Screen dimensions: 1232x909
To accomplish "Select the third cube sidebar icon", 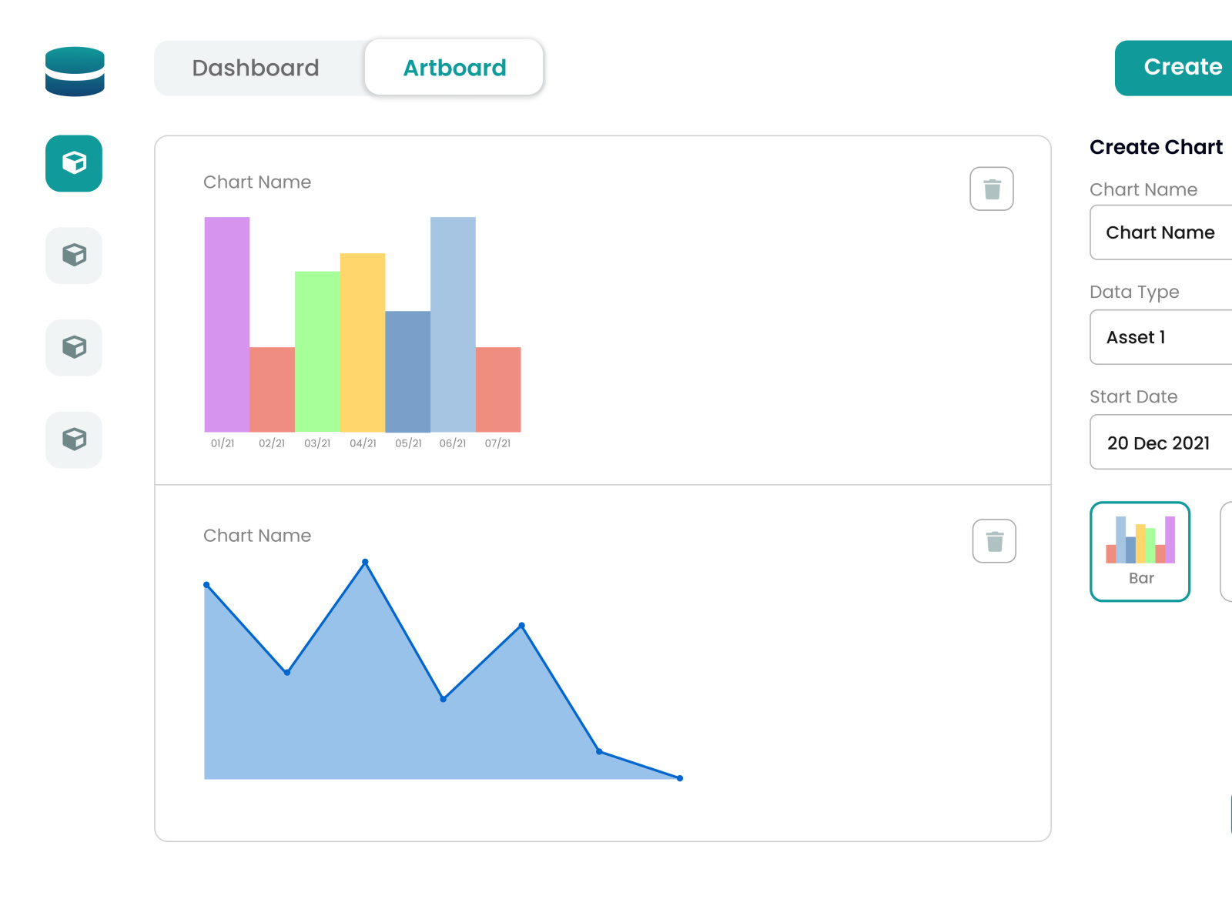I will (x=73, y=348).
